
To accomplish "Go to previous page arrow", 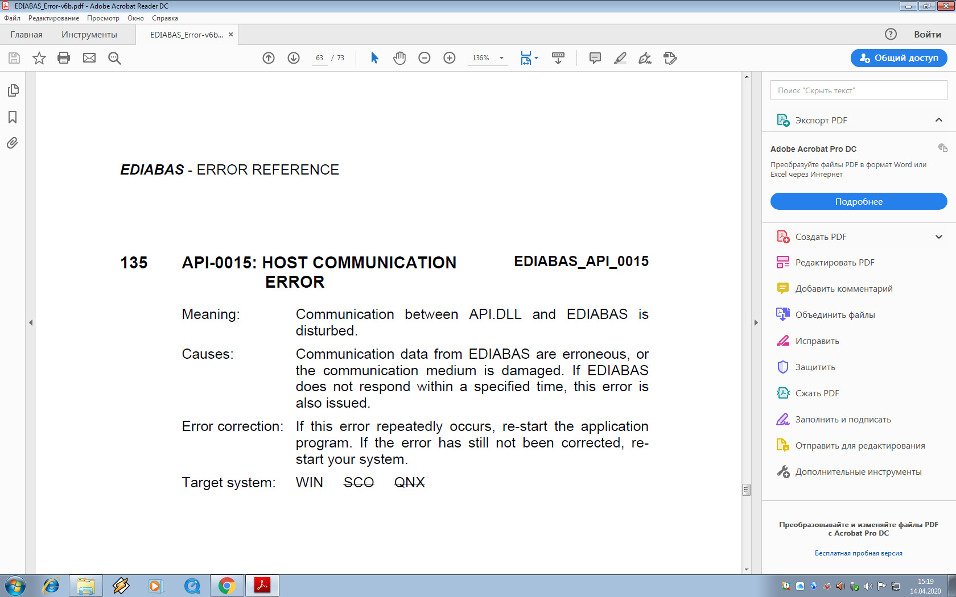I will click(269, 58).
